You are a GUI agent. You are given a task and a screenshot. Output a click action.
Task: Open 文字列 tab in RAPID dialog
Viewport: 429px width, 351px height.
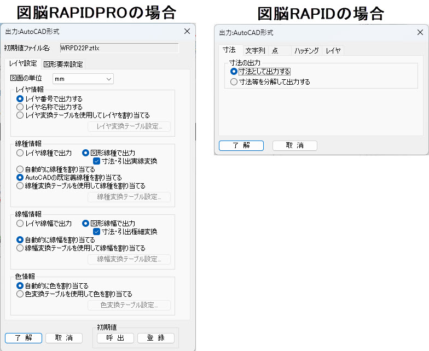point(255,50)
